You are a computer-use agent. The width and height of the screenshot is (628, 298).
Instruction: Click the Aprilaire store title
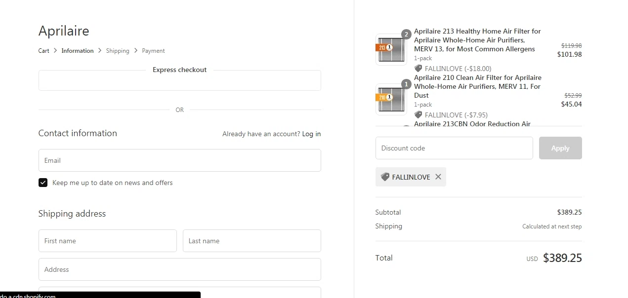point(64,31)
